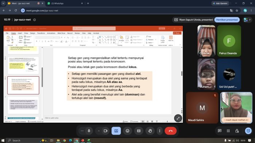Screen dimensions: 255x143
Task: Click the PowerPoint Share button
Action: (x=177, y=33)
